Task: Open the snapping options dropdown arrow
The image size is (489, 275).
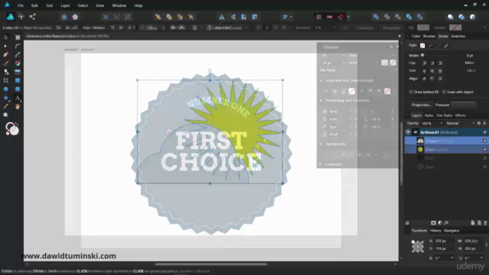Action: click(x=348, y=17)
